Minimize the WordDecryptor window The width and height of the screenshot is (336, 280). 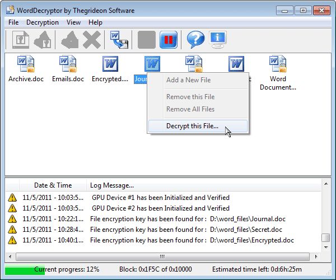click(284, 10)
